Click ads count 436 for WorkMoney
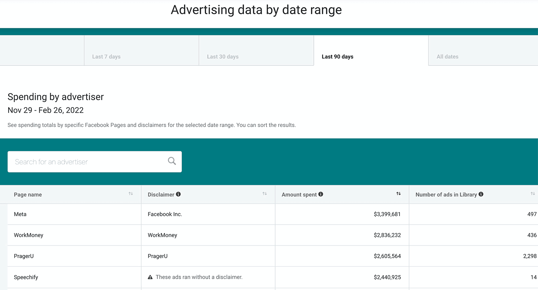This screenshot has width=538, height=290. (x=532, y=235)
